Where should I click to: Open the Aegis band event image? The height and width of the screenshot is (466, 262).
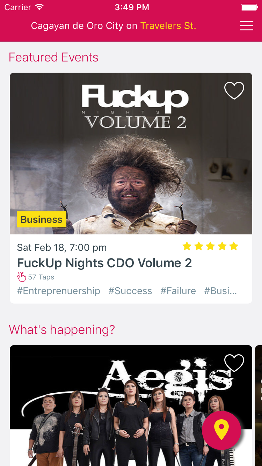131,406
